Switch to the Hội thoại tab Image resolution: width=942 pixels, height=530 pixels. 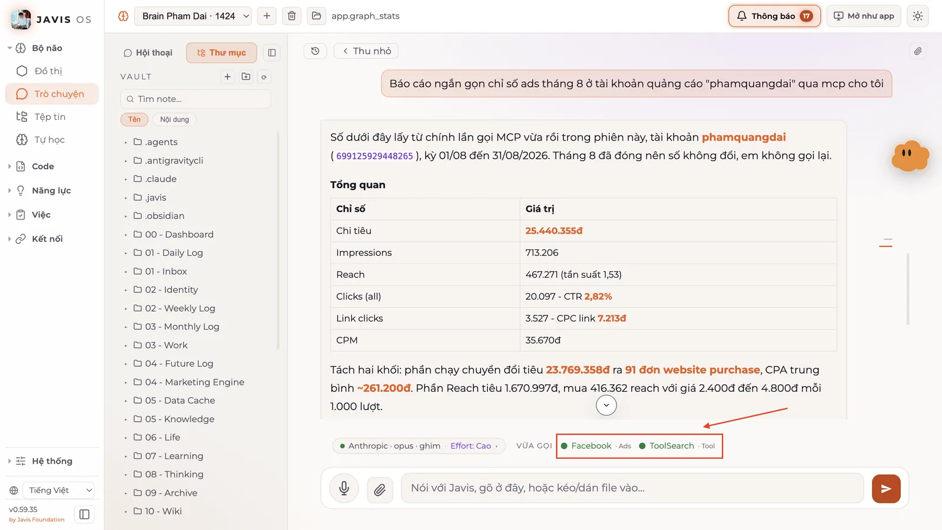[x=148, y=52]
